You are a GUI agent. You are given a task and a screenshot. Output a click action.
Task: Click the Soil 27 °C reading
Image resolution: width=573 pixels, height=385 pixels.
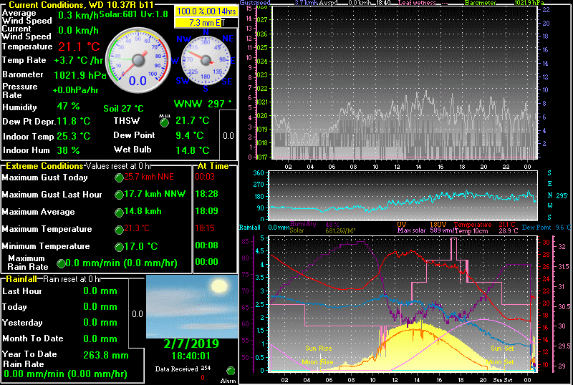click(123, 109)
